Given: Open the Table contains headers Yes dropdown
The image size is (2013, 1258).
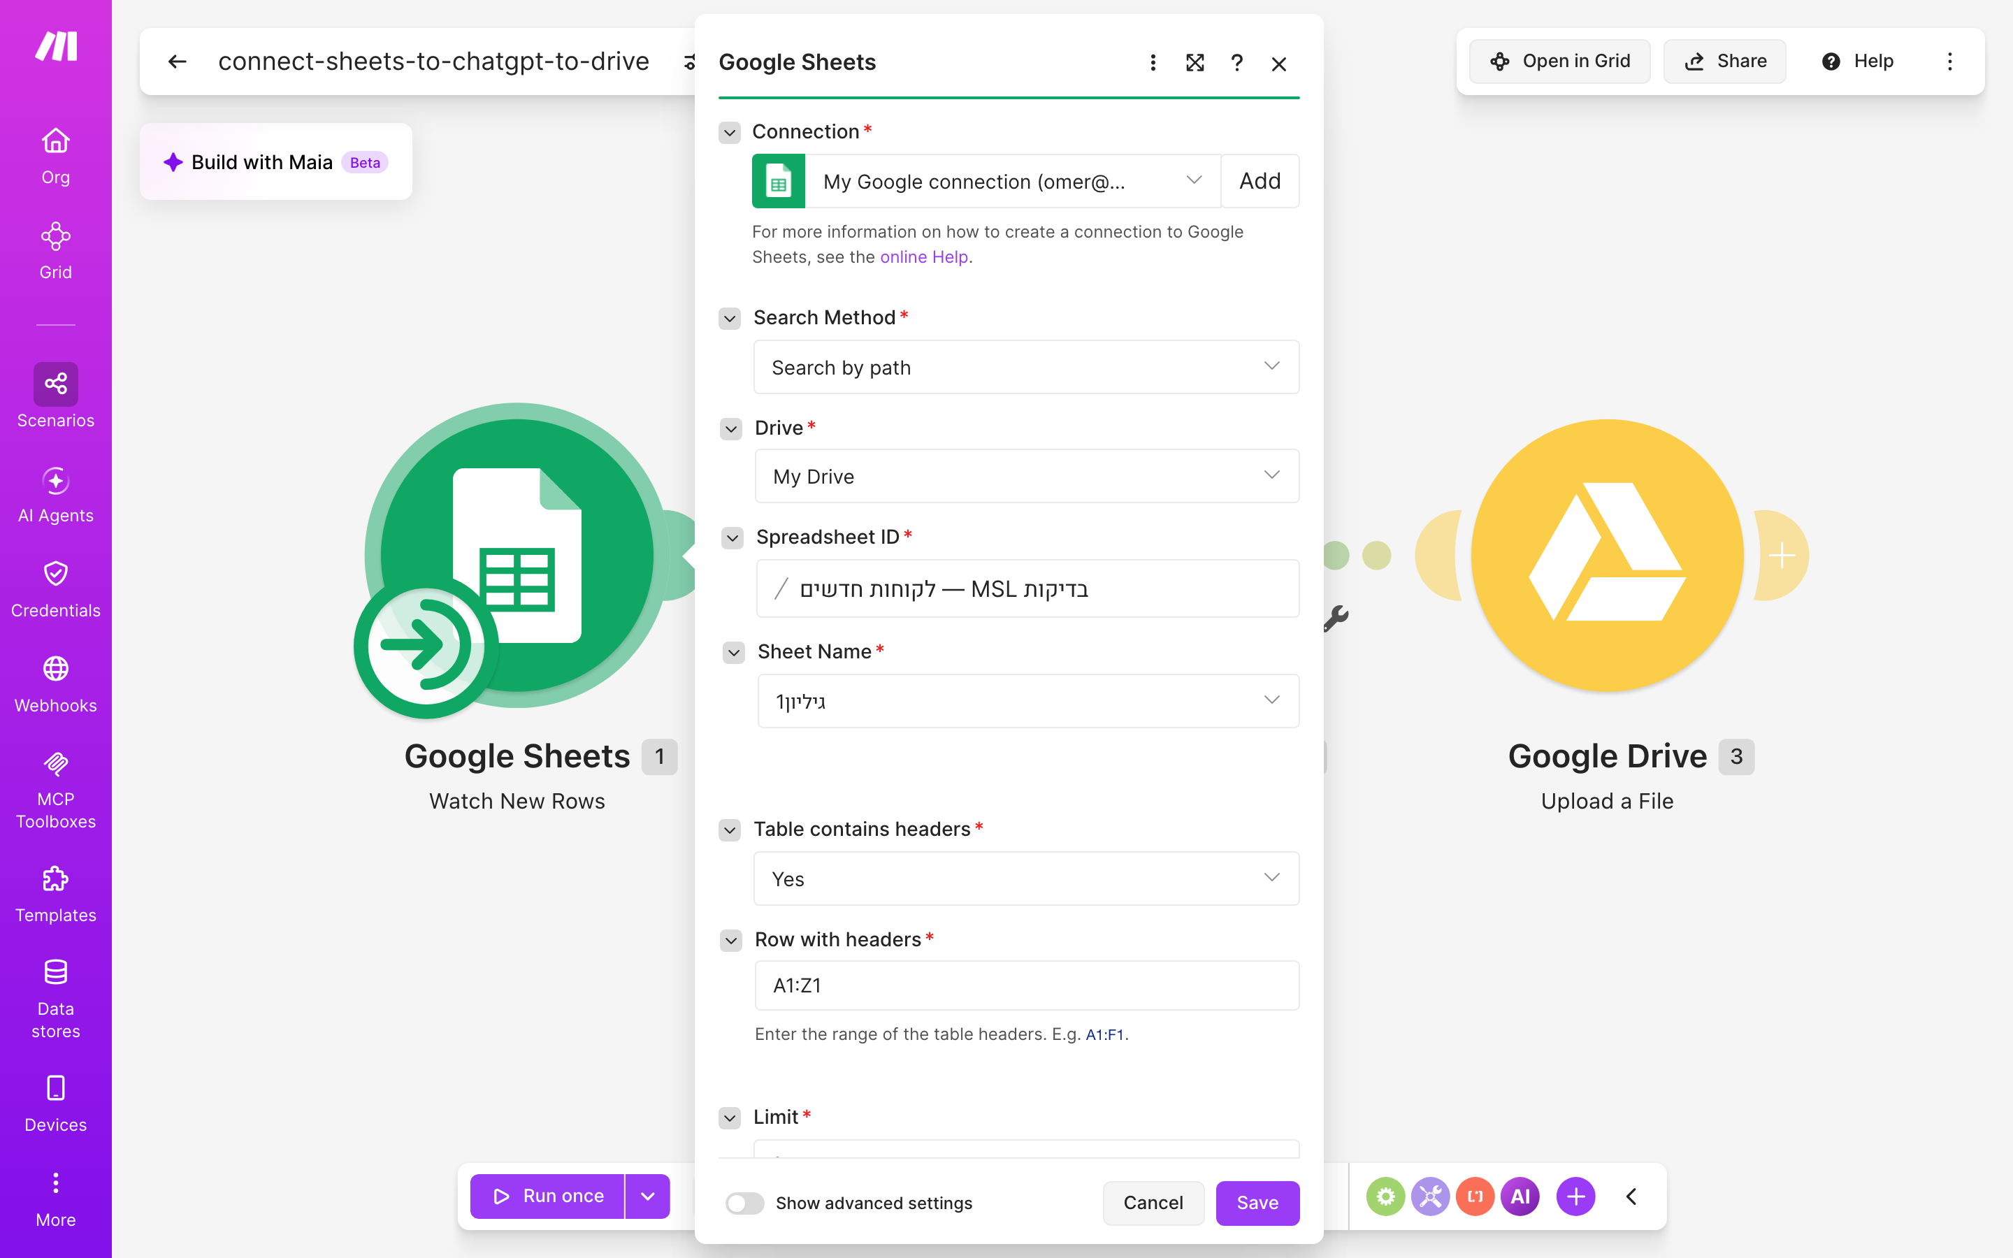Looking at the screenshot, I should (x=1025, y=879).
